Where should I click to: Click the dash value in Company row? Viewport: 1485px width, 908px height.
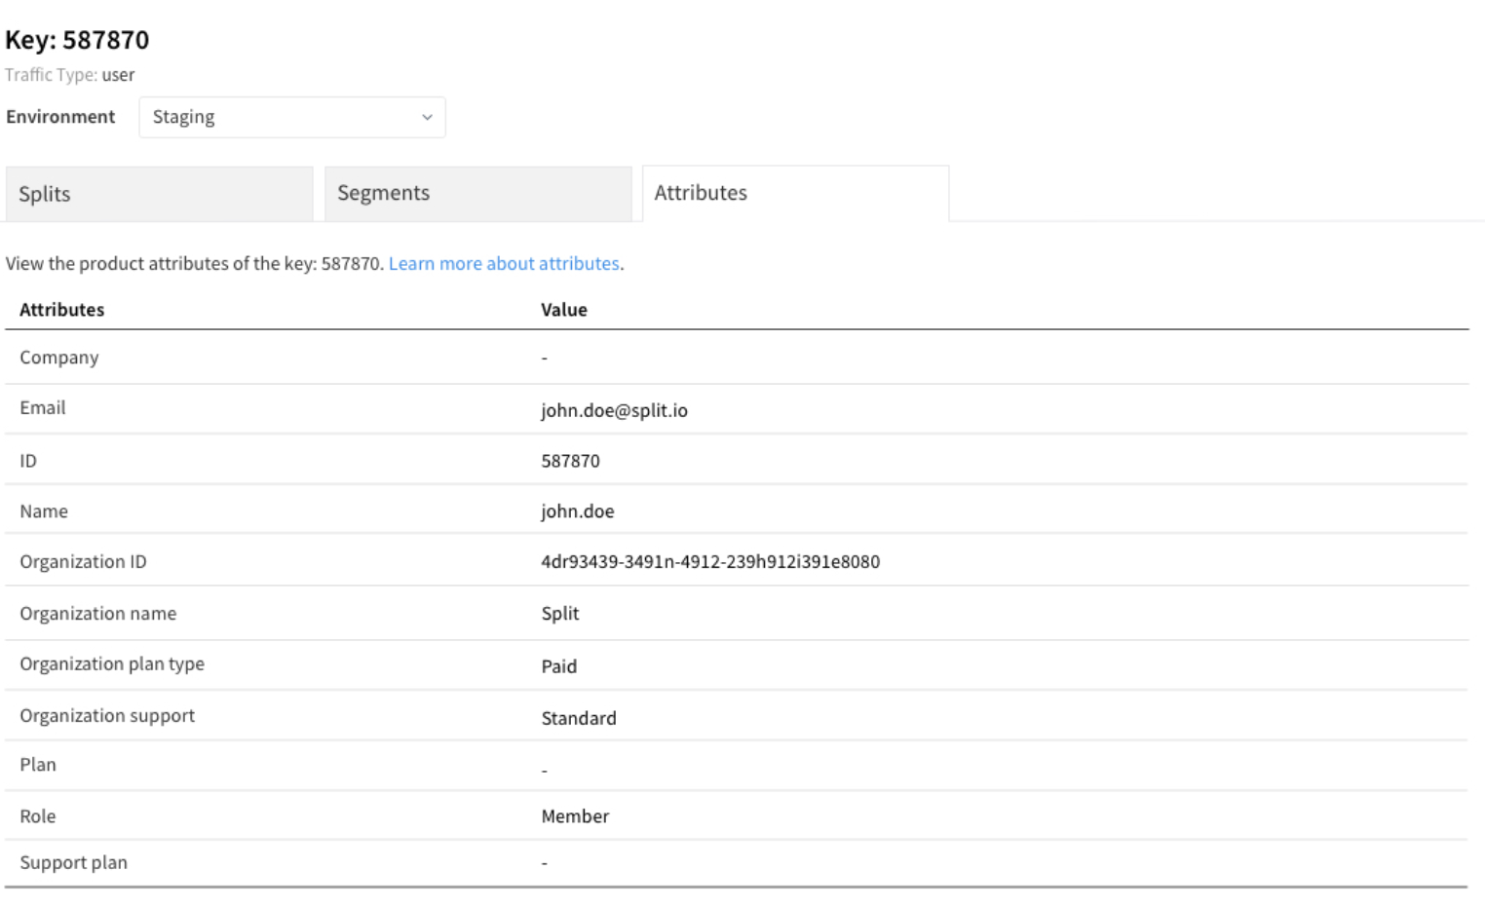[x=545, y=359]
